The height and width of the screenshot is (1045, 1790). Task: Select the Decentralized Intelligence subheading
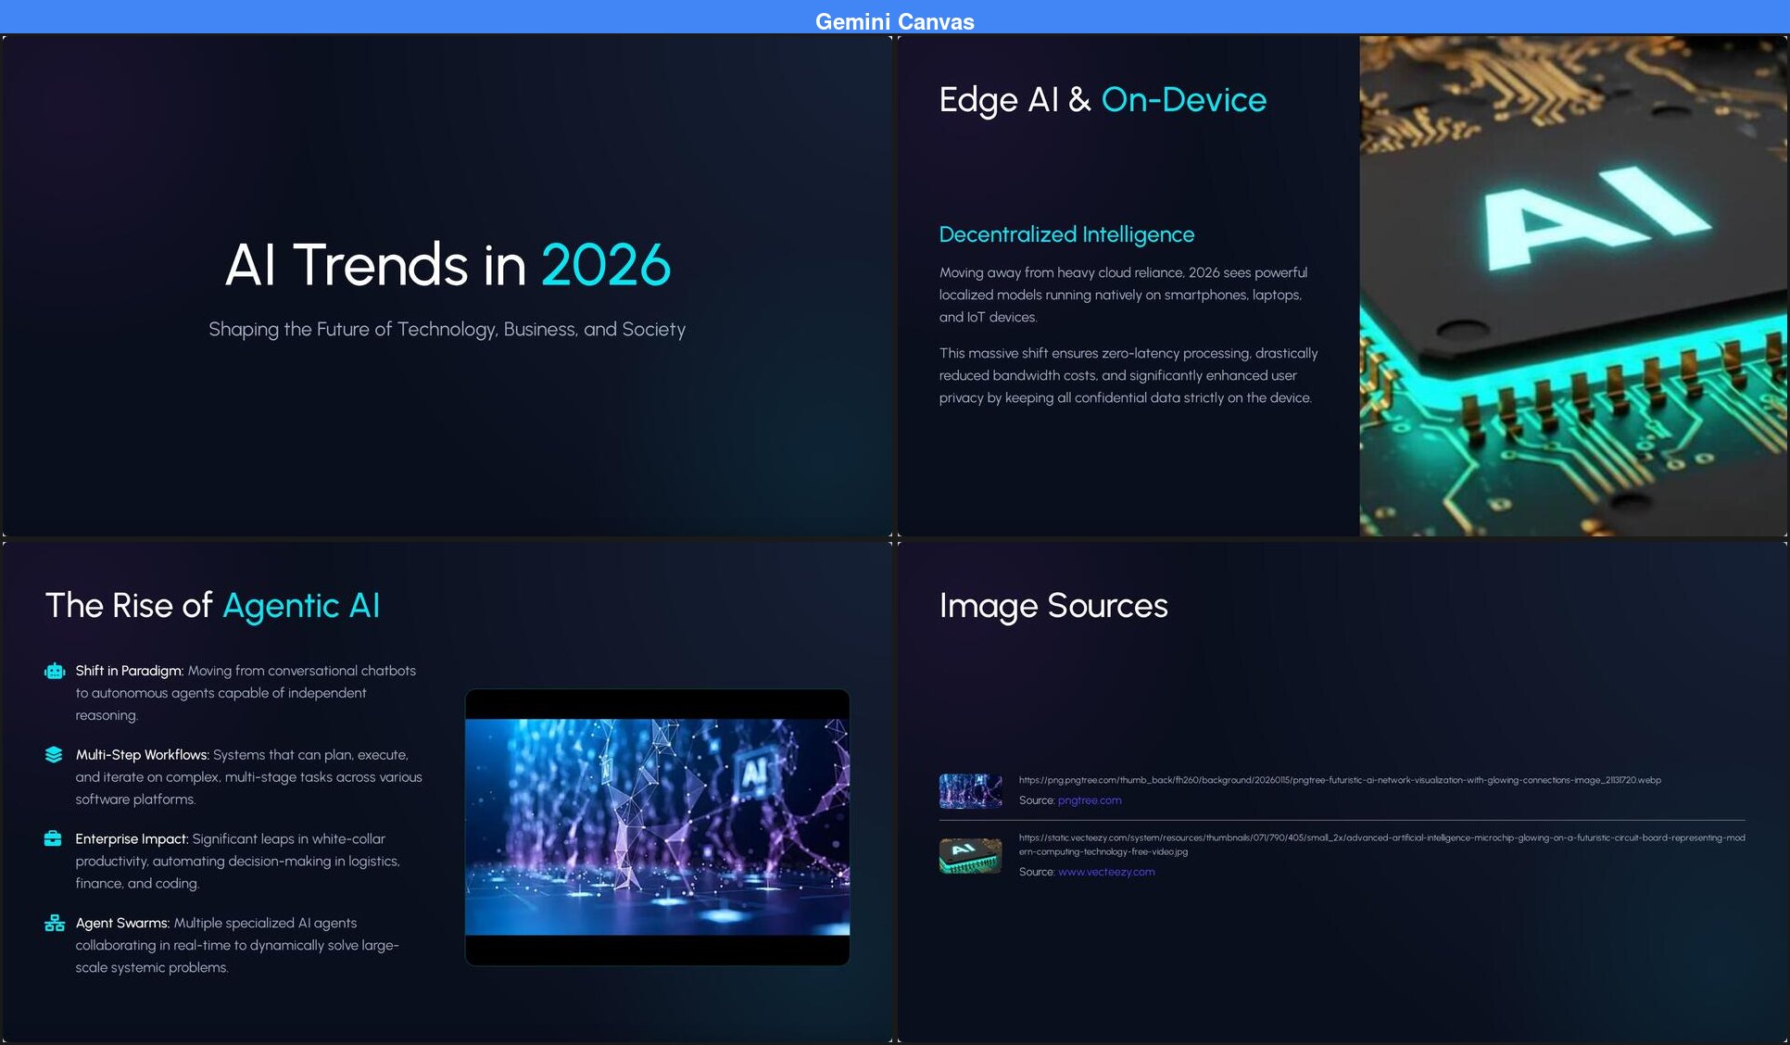(x=1066, y=234)
